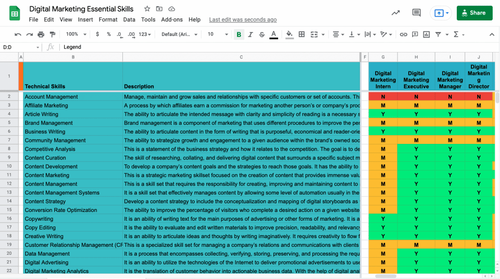Select the Paint format tool
The image size is (500, 279).
point(52,35)
